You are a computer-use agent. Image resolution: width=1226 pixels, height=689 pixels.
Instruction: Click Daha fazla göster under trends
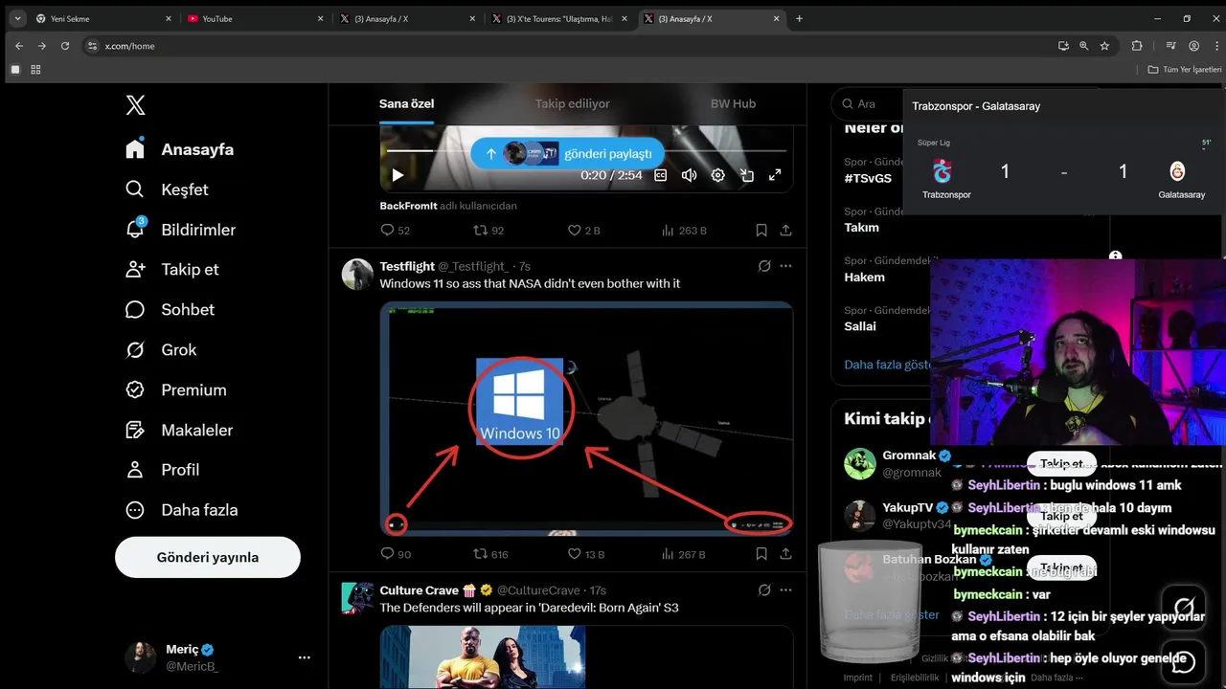pos(887,365)
